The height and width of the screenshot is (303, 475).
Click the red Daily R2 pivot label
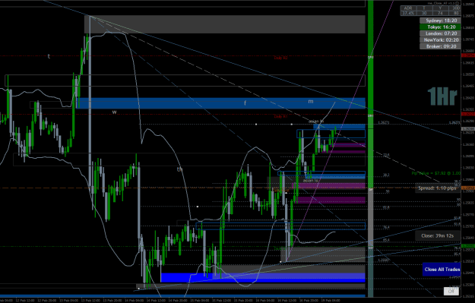click(x=280, y=58)
